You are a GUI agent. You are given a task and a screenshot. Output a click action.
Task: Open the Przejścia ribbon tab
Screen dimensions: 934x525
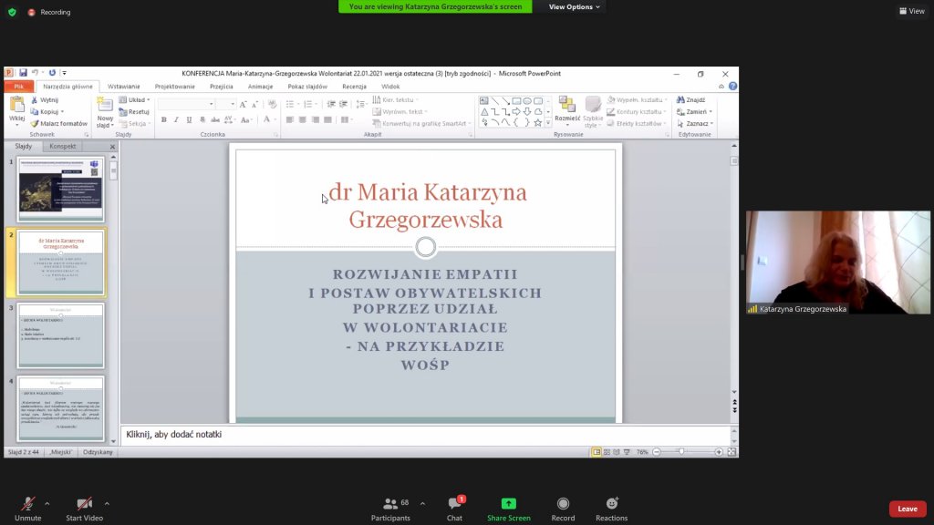[x=221, y=87]
